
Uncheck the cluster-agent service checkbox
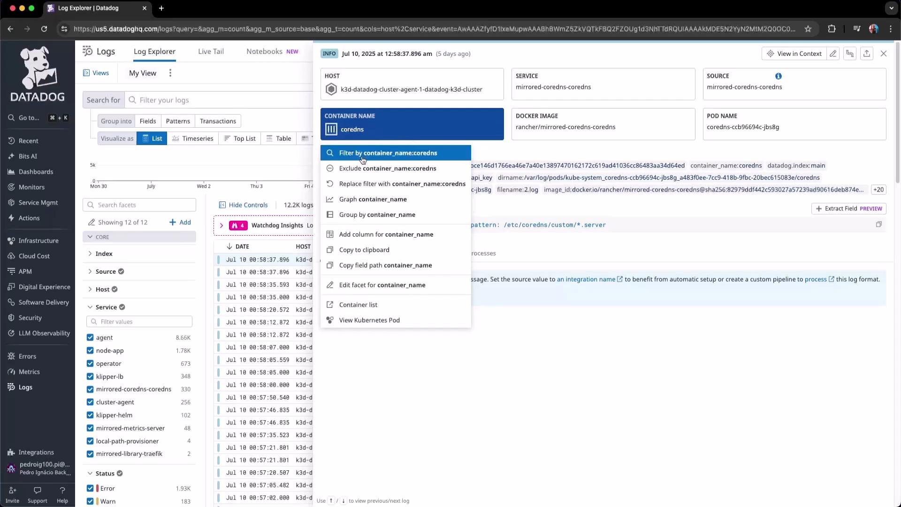coord(90,402)
